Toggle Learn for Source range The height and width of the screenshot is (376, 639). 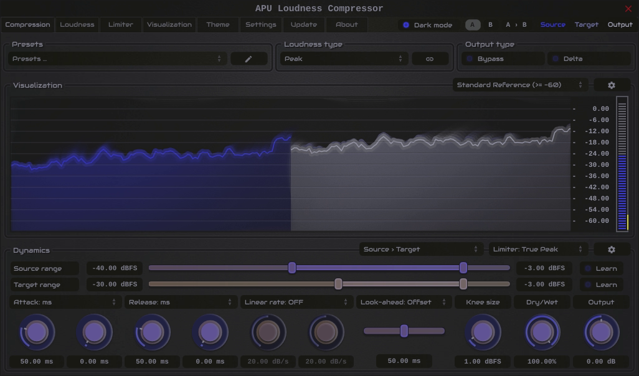[601, 268]
